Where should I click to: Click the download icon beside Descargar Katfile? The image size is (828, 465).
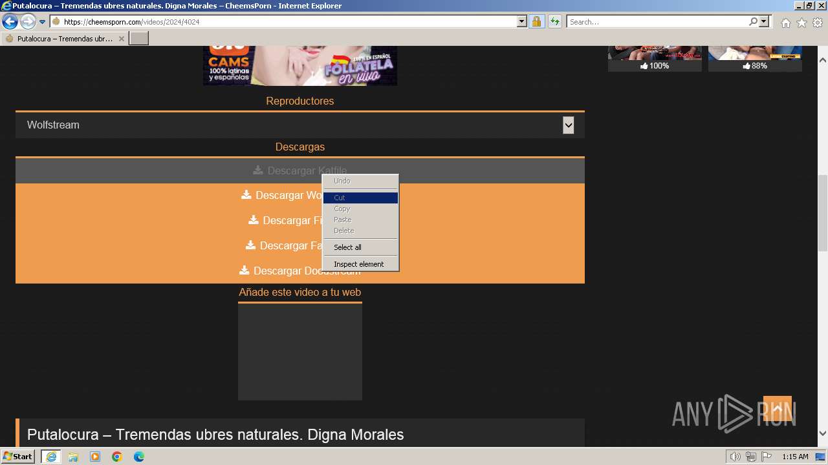click(x=258, y=170)
